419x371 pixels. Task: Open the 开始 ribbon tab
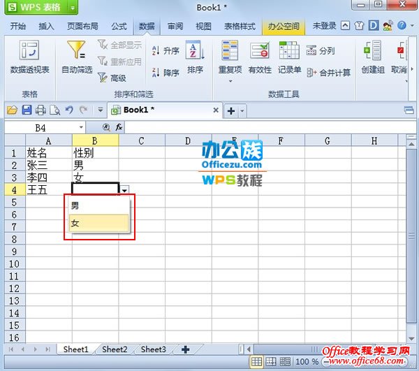[x=18, y=26]
